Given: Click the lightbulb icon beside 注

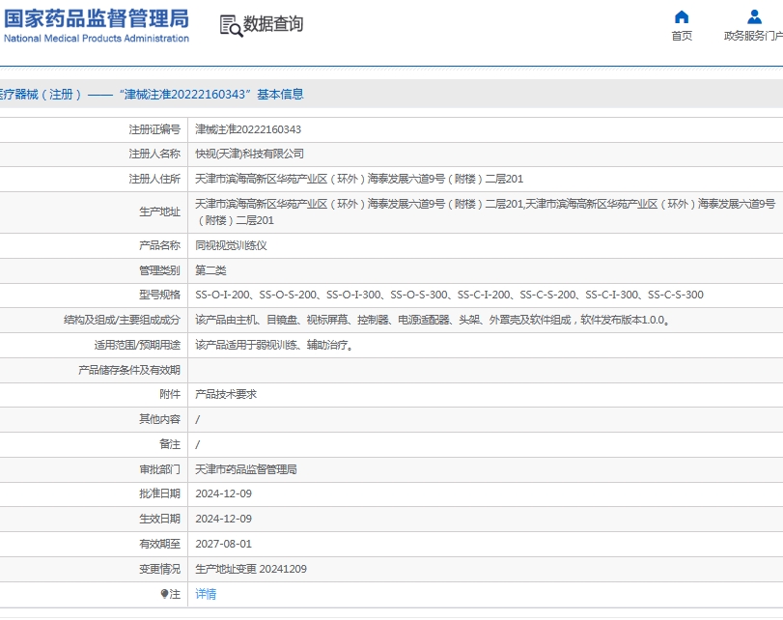Looking at the screenshot, I should pos(164,594).
